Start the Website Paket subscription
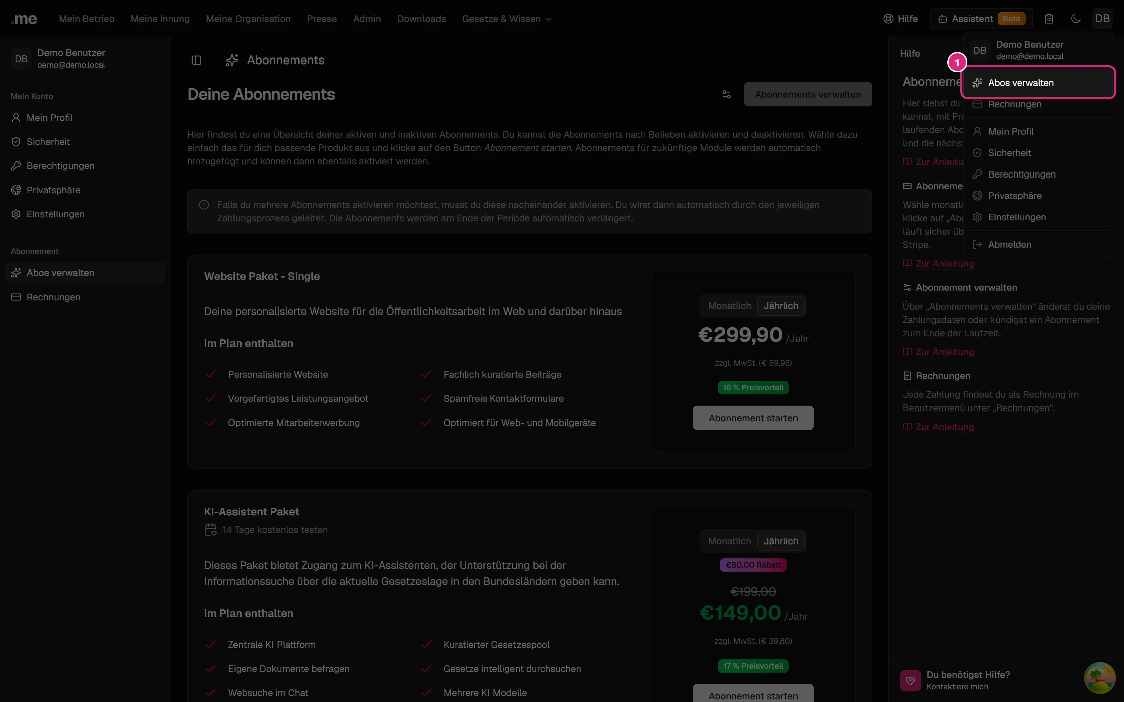The image size is (1124, 702). tap(753, 418)
